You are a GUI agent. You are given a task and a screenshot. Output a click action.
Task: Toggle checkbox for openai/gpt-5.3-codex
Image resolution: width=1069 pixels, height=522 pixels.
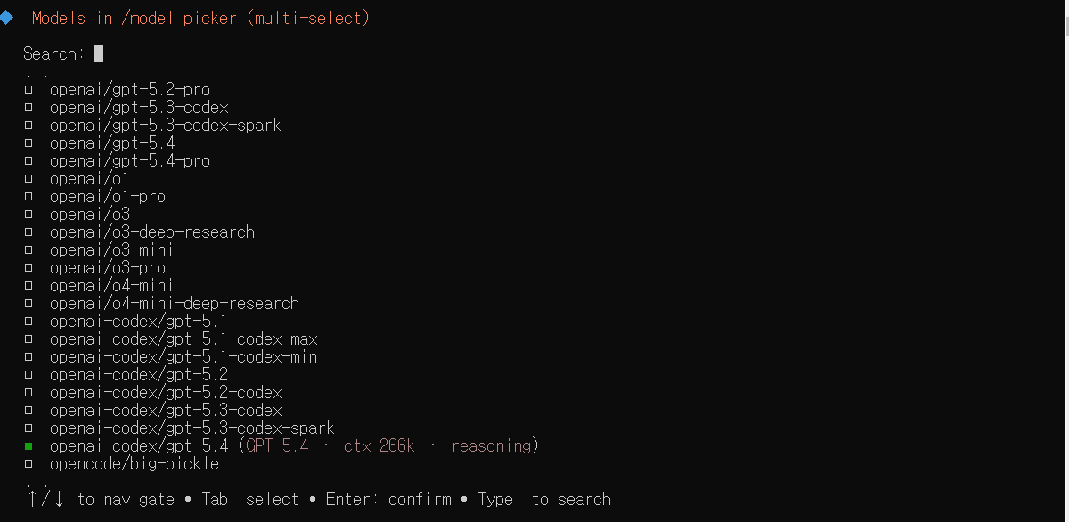[29, 108]
